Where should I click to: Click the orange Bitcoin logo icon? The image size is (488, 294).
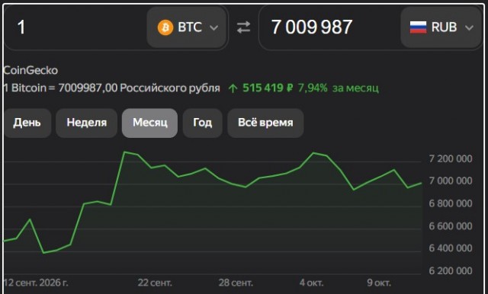(x=165, y=27)
